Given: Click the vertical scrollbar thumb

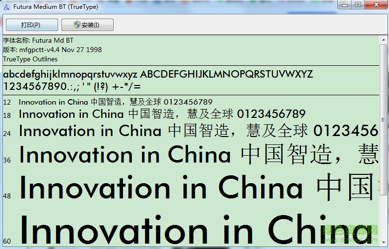Looking at the screenshot, I should 383,119.
